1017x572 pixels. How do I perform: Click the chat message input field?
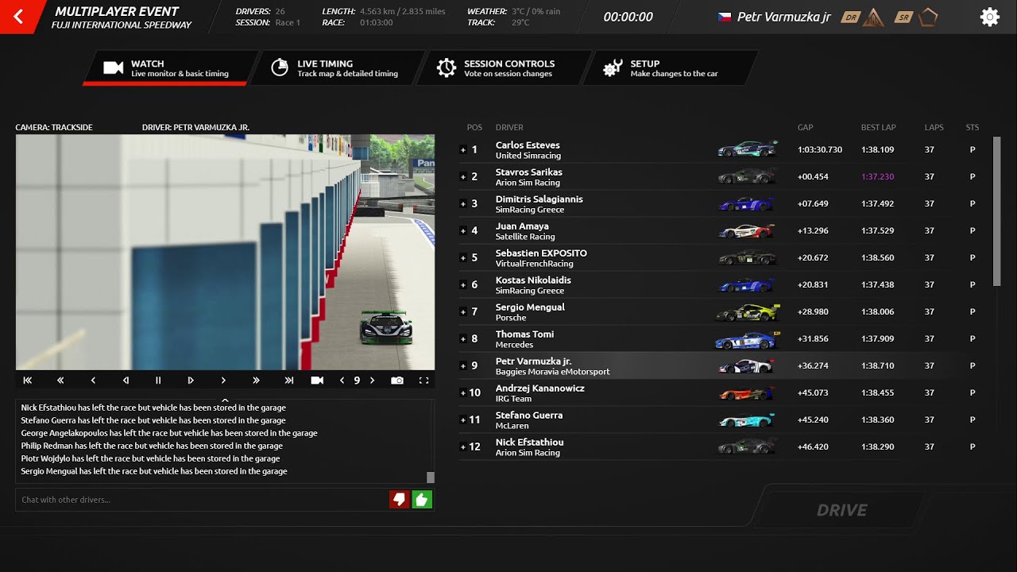point(202,500)
